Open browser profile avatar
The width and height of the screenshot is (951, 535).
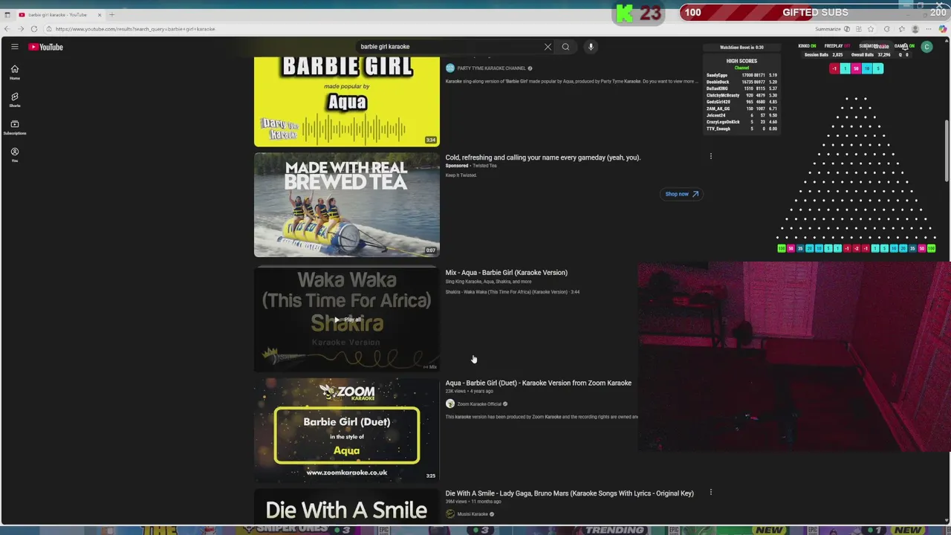click(915, 29)
